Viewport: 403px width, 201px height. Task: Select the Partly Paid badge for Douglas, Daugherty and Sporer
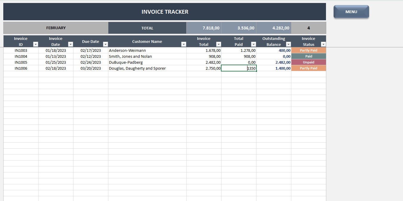308,68
